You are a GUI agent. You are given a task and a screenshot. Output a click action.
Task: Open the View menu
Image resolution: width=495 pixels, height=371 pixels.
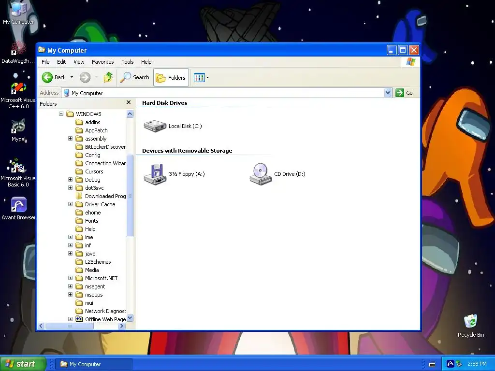[x=79, y=62]
